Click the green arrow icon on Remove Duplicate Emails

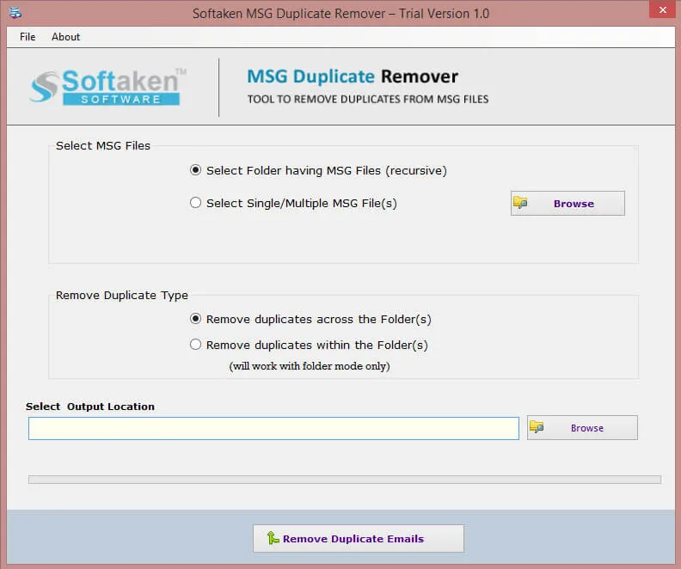coord(273,539)
